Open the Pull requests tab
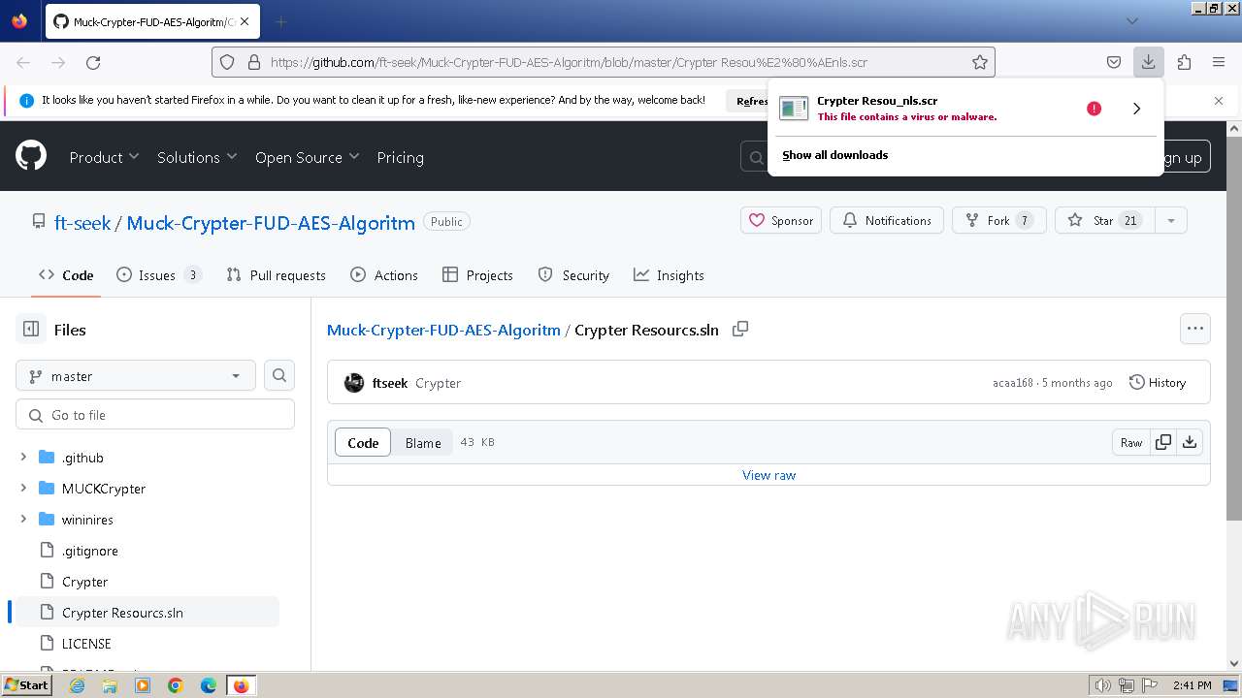The image size is (1242, 698). tap(276, 275)
